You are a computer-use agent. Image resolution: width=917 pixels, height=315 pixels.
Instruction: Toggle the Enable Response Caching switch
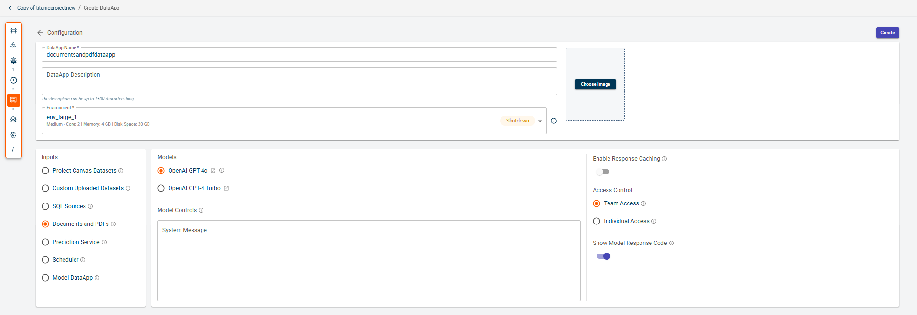[603, 172]
